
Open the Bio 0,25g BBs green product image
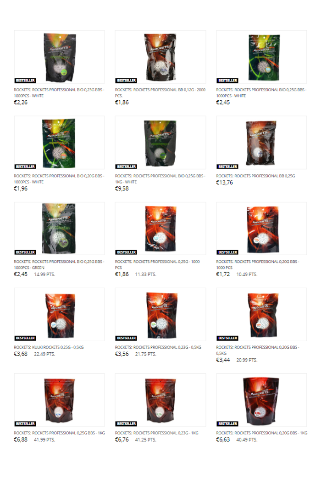coord(59,229)
